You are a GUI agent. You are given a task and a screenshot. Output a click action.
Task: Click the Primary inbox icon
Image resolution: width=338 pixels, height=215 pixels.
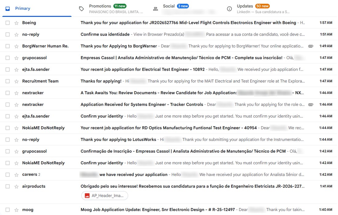point(8,9)
